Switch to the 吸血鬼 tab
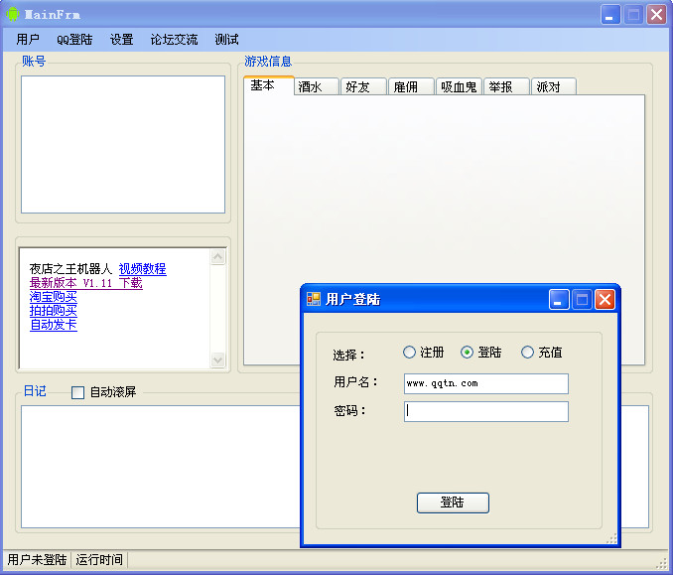Viewport: 673px width, 575px height. tap(459, 86)
